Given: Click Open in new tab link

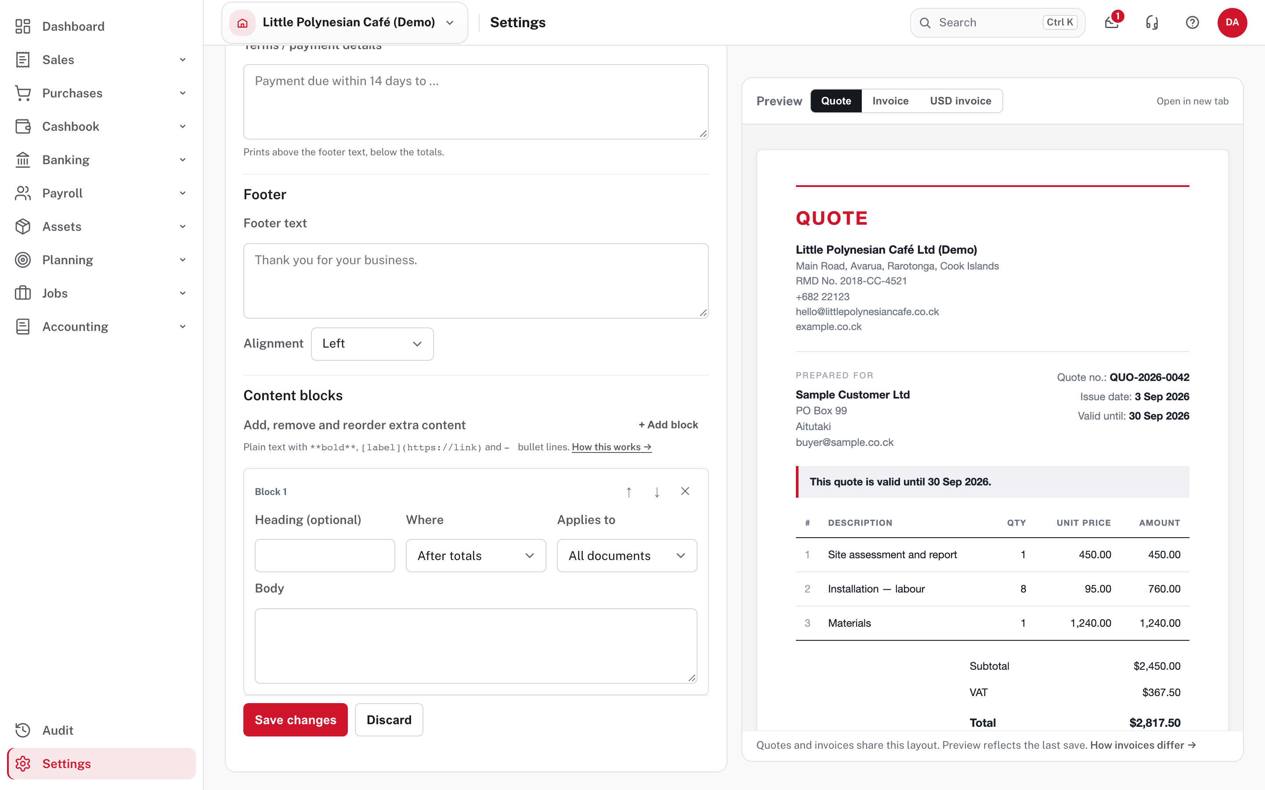Looking at the screenshot, I should (x=1193, y=101).
